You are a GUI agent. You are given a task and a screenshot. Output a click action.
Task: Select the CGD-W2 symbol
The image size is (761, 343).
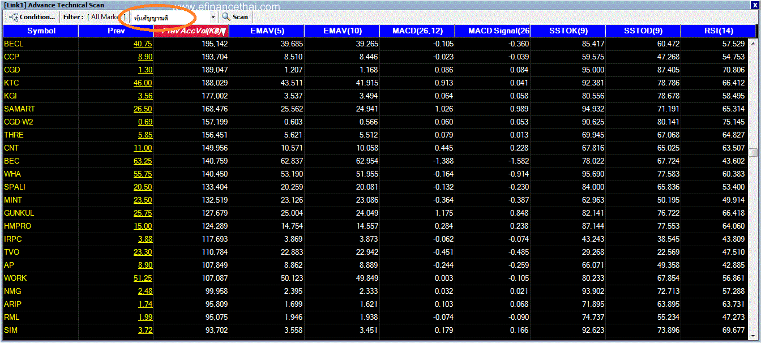tap(18, 122)
